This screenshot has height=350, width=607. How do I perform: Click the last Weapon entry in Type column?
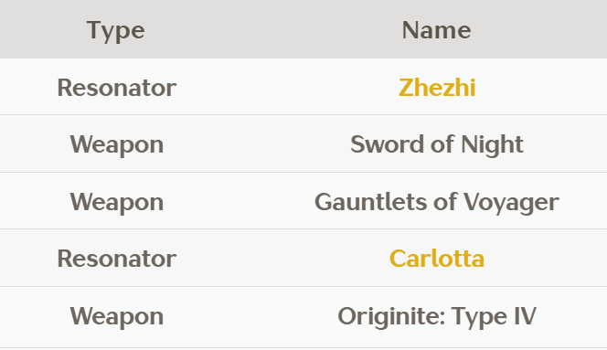point(116,317)
